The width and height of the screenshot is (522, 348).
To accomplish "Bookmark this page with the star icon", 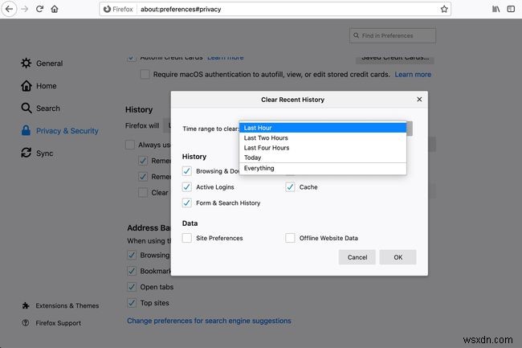I will 444,9.
